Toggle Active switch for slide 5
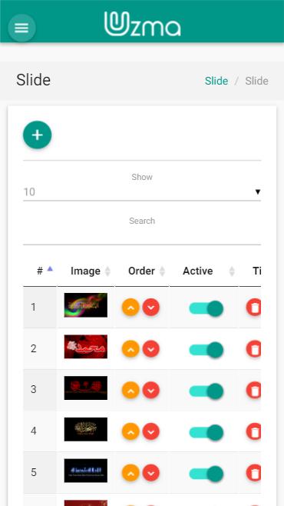 [x=206, y=474]
